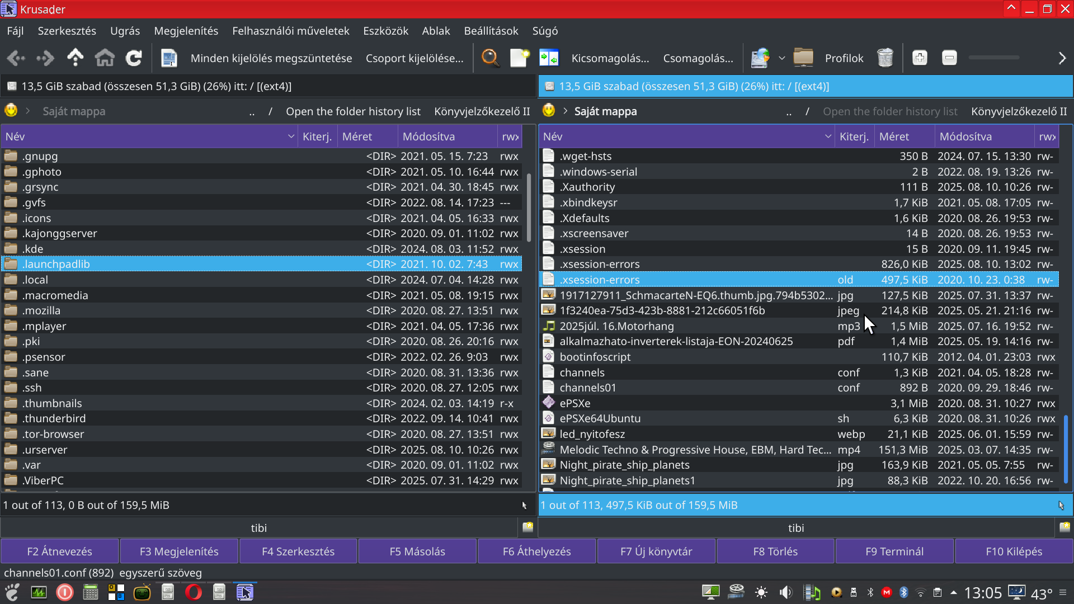This screenshot has width=1074, height=604.
Task: Open the Felhasználói műveletek menu
Action: pyautogui.click(x=290, y=31)
